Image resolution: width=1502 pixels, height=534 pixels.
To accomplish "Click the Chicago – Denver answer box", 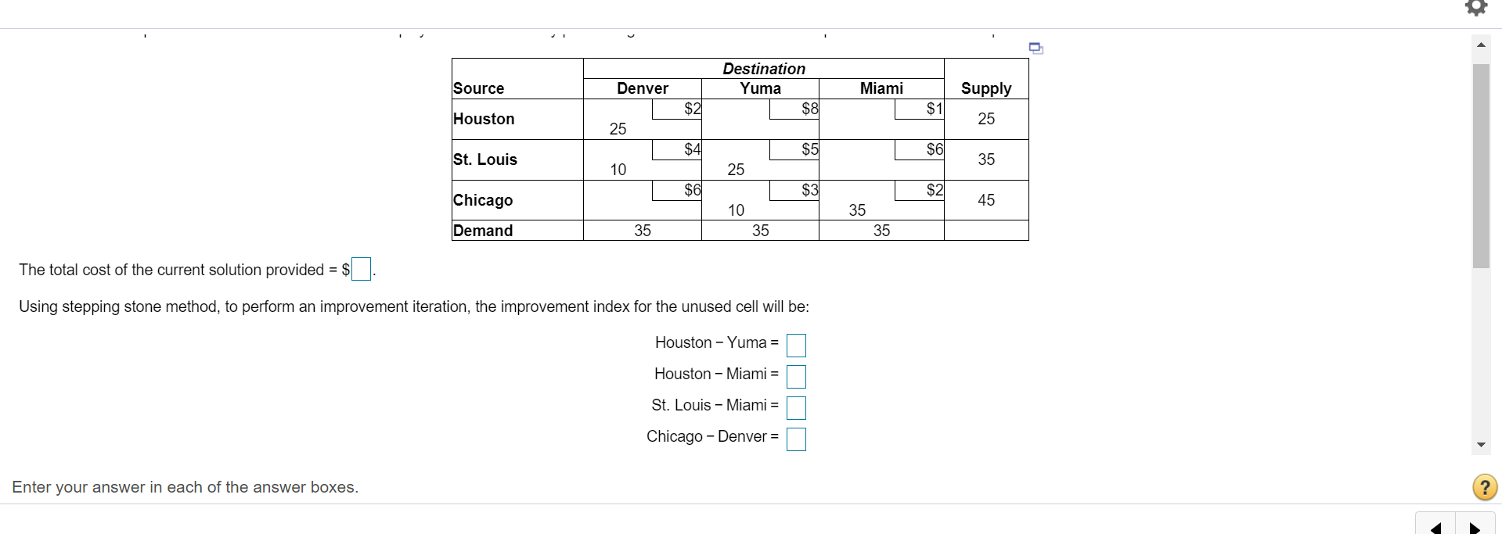I will tap(796, 439).
